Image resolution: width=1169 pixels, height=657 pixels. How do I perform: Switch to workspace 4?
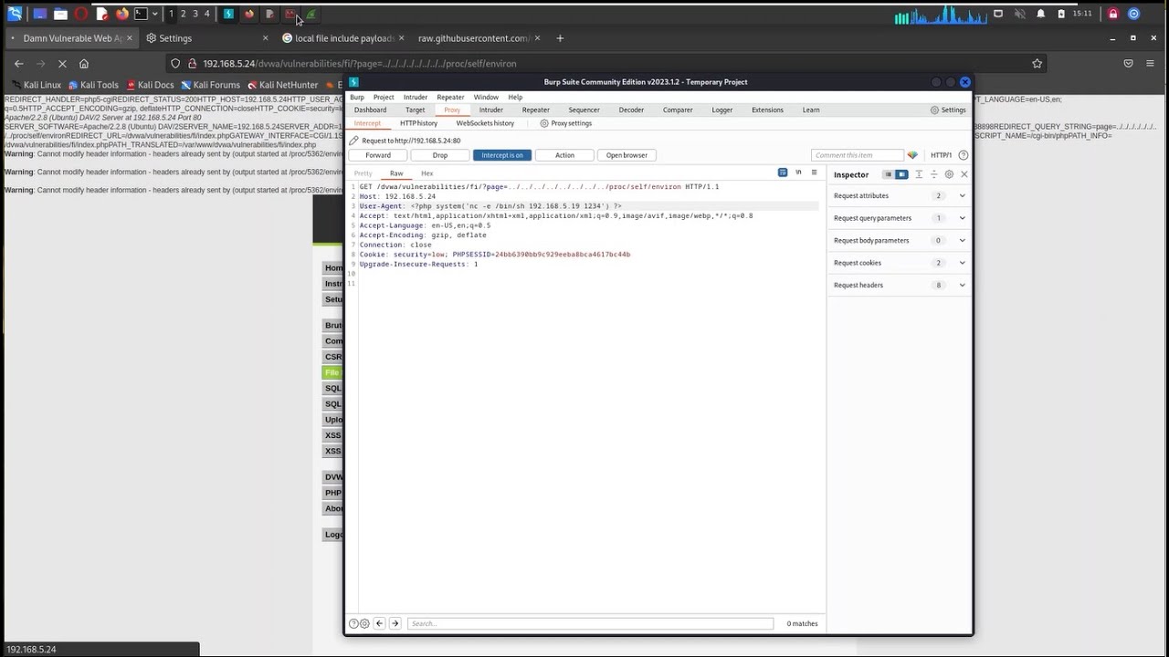(206, 14)
